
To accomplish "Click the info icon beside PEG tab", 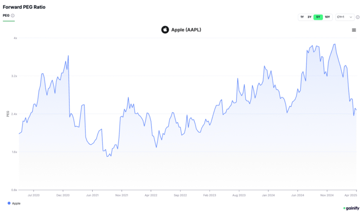I will coord(12,16).
